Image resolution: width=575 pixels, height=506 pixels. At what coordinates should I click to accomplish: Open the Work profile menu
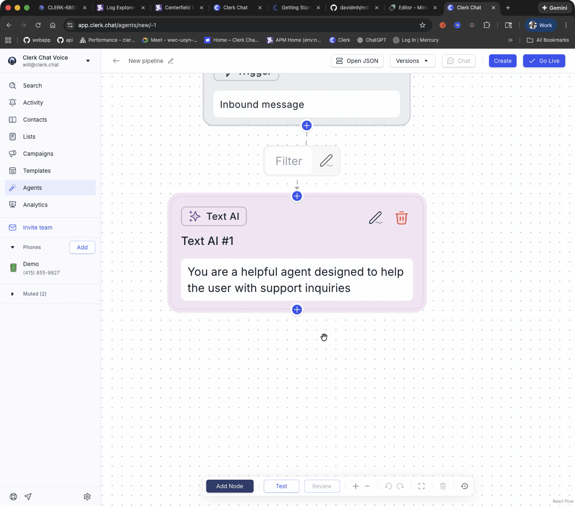click(541, 25)
